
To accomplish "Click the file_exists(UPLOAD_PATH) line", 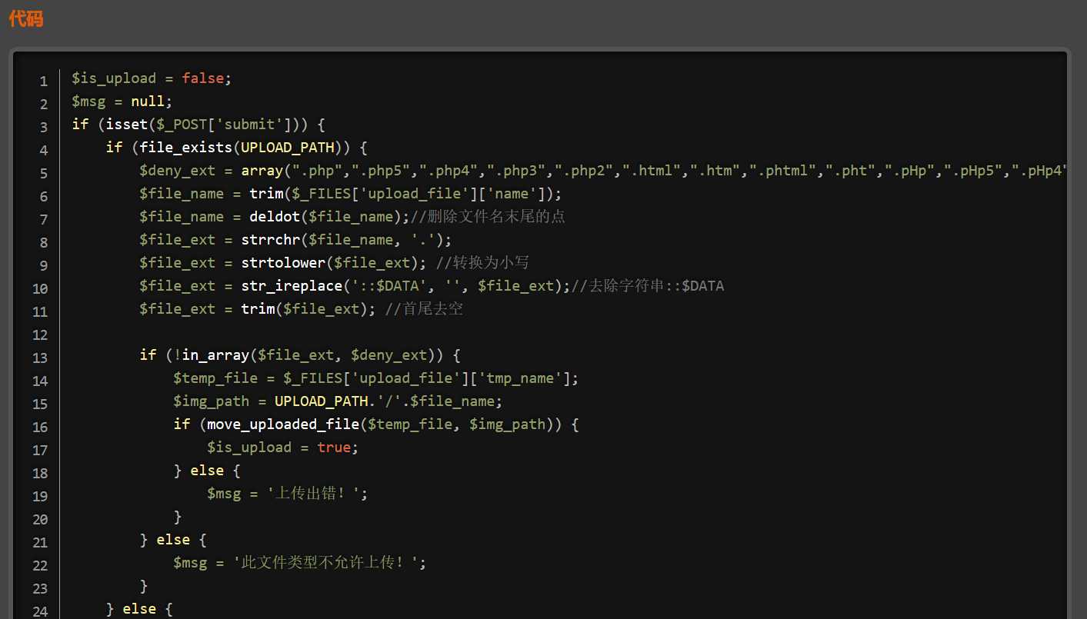I will (x=237, y=148).
